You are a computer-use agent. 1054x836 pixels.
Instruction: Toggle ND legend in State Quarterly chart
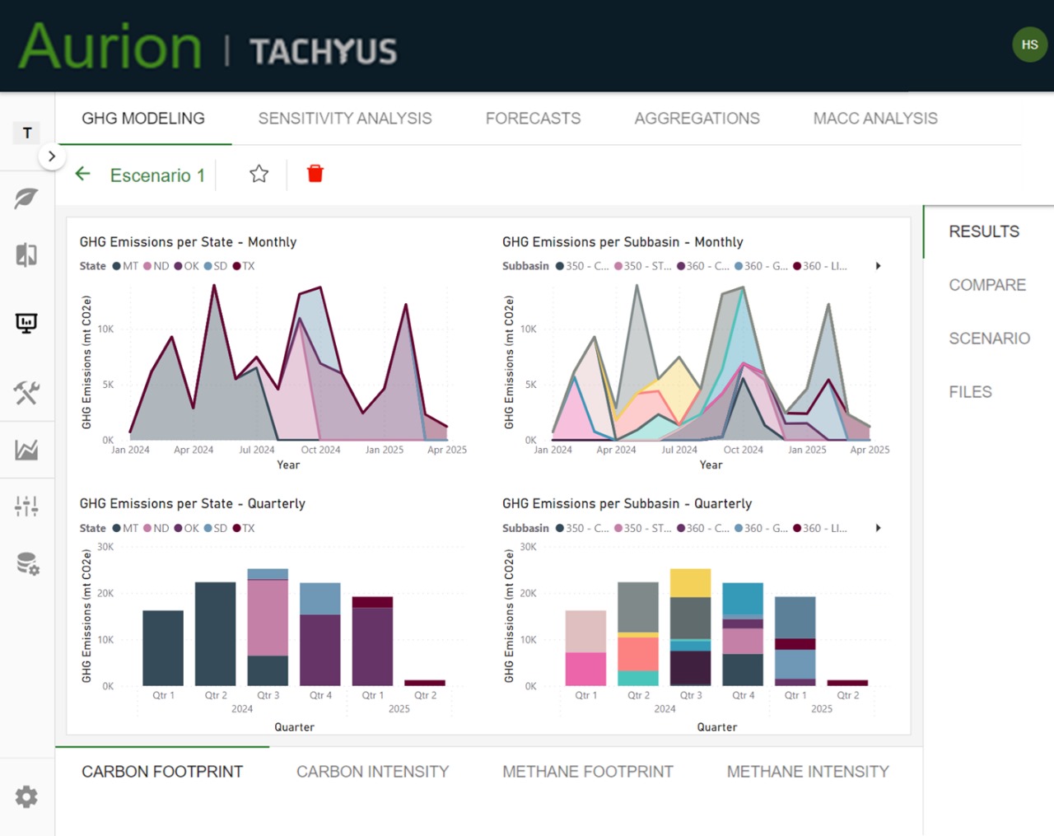[x=156, y=528]
